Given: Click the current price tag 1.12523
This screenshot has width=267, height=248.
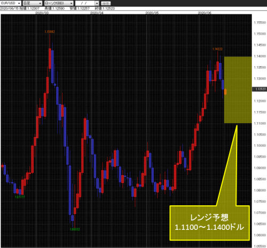Looking at the screenshot, I should point(260,89).
